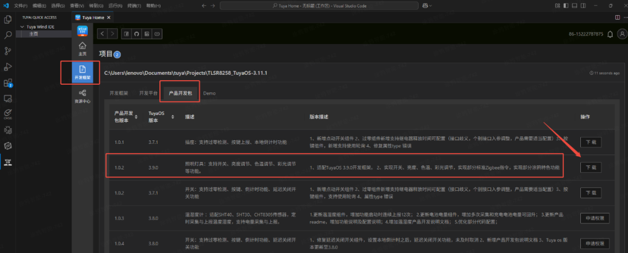628x253 pixels.
Task: Click the forward arrow in the Tuya Home toolbar
Action: pos(113,34)
